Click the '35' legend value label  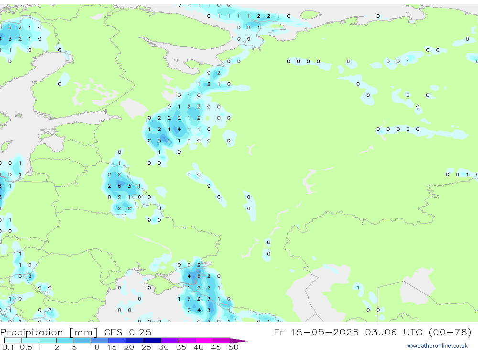click(181, 347)
